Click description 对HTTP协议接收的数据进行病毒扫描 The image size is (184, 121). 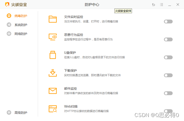86,111
